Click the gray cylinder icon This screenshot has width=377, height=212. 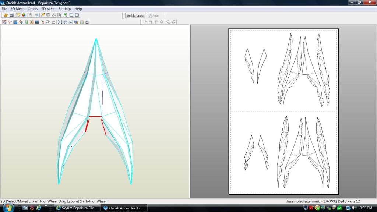click(x=48, y=15)
